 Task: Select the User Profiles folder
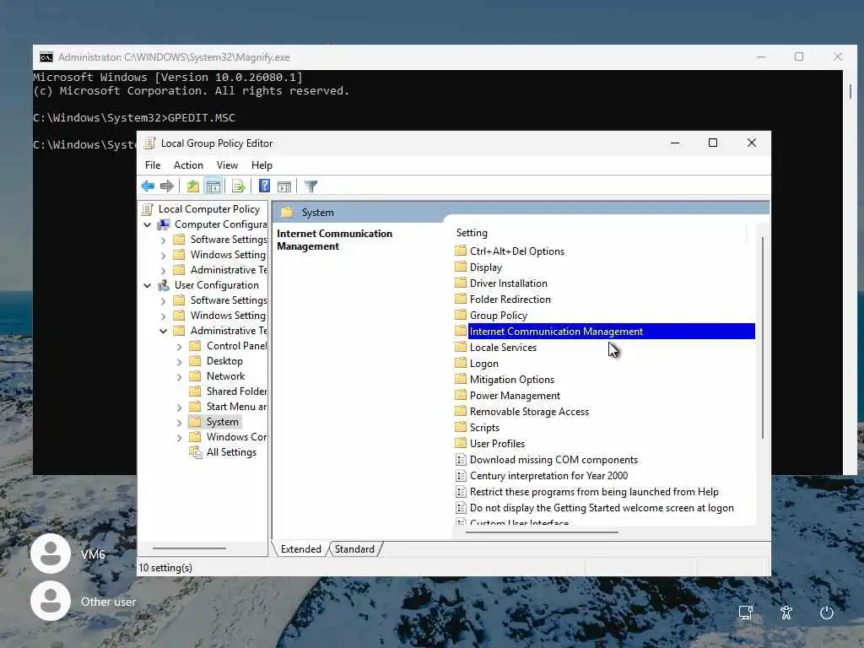point(497,444)
